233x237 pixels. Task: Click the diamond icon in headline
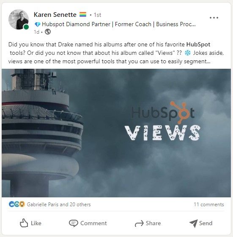(38, 24)
